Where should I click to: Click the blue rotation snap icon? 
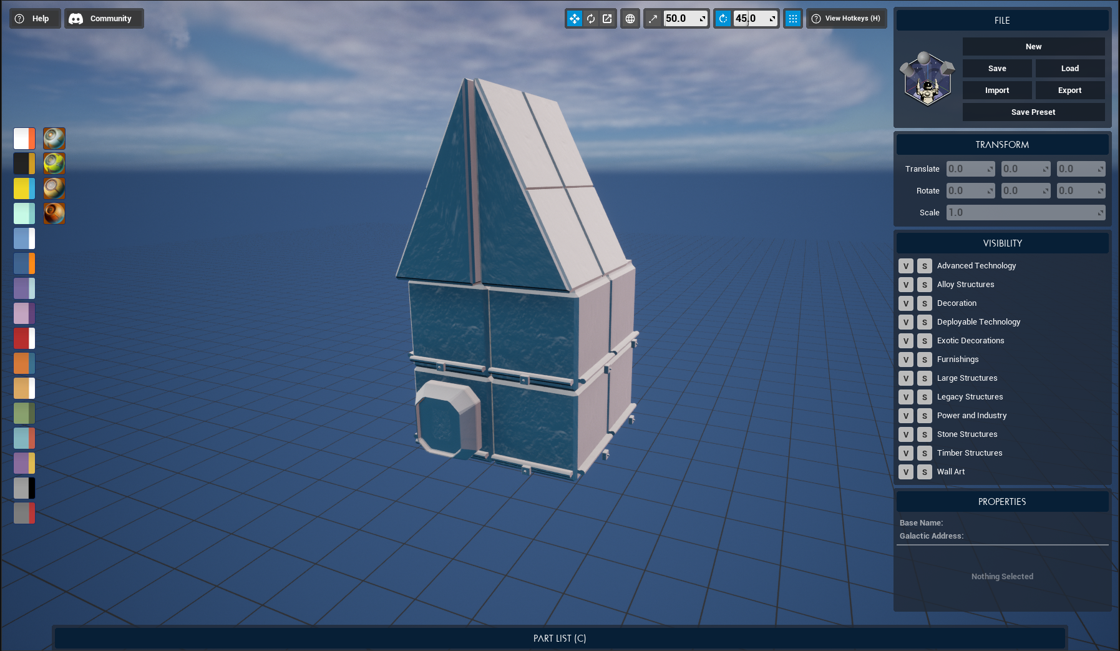(x=723, y=19)
